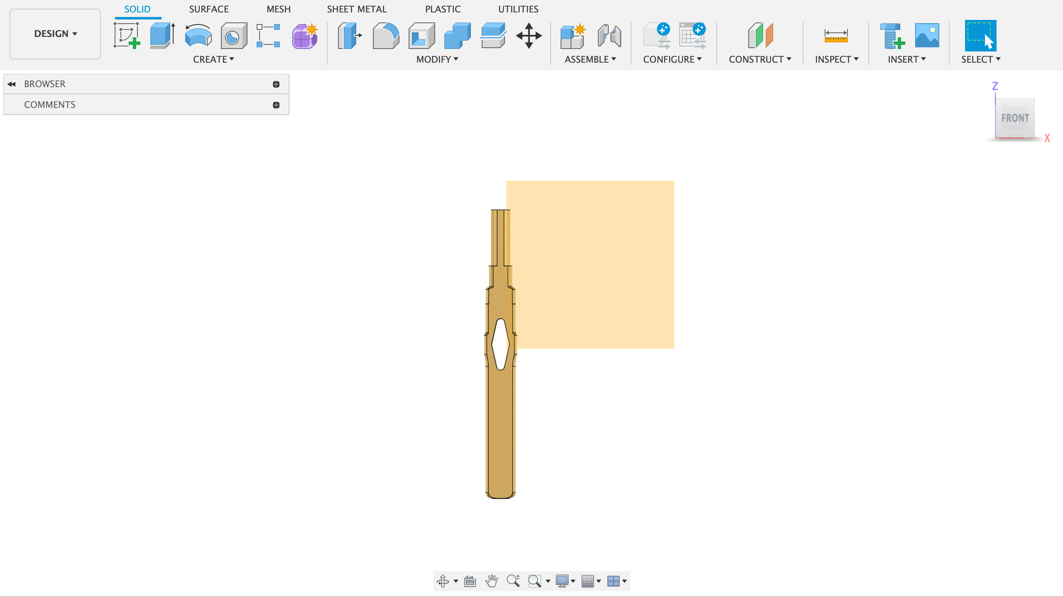Expand the Modify menu dropdown
This screenshot has height=597, width=1063.
pos(437,59)
